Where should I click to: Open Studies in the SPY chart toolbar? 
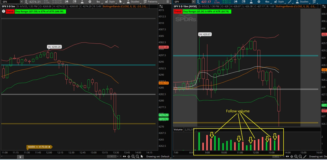pos(302,2)
